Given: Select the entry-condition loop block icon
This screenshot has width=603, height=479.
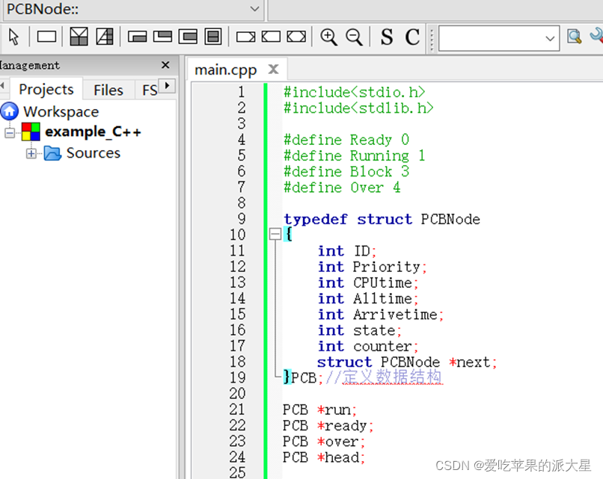Looking at the screenshot, I should click(x=138, y=37).
